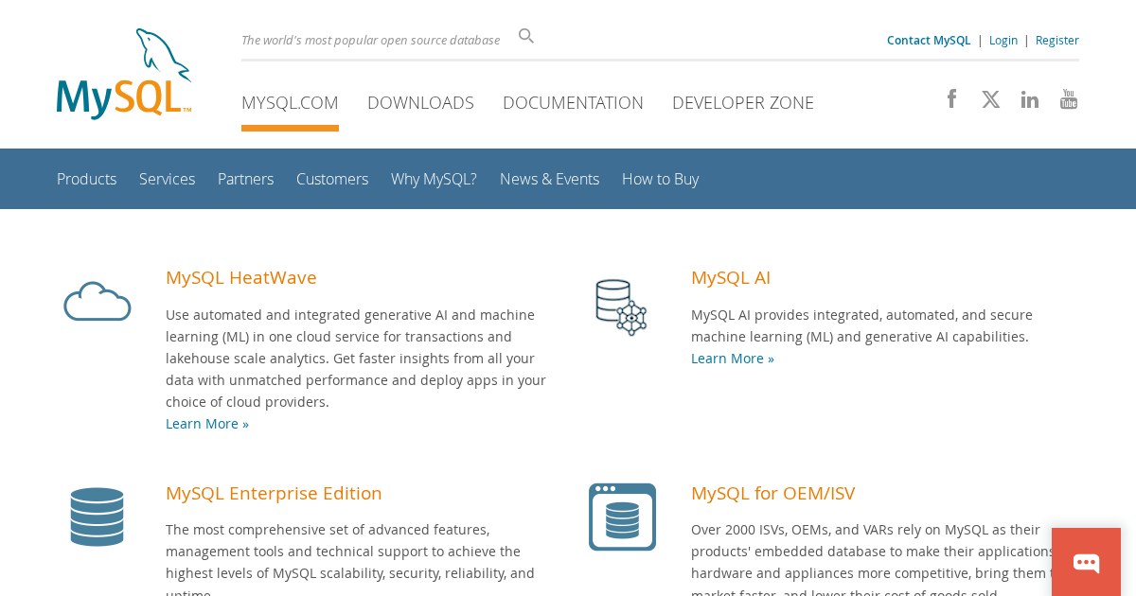
Task: Open MySQL X (Twitter) icon
Action: click(x=991, y=99)
